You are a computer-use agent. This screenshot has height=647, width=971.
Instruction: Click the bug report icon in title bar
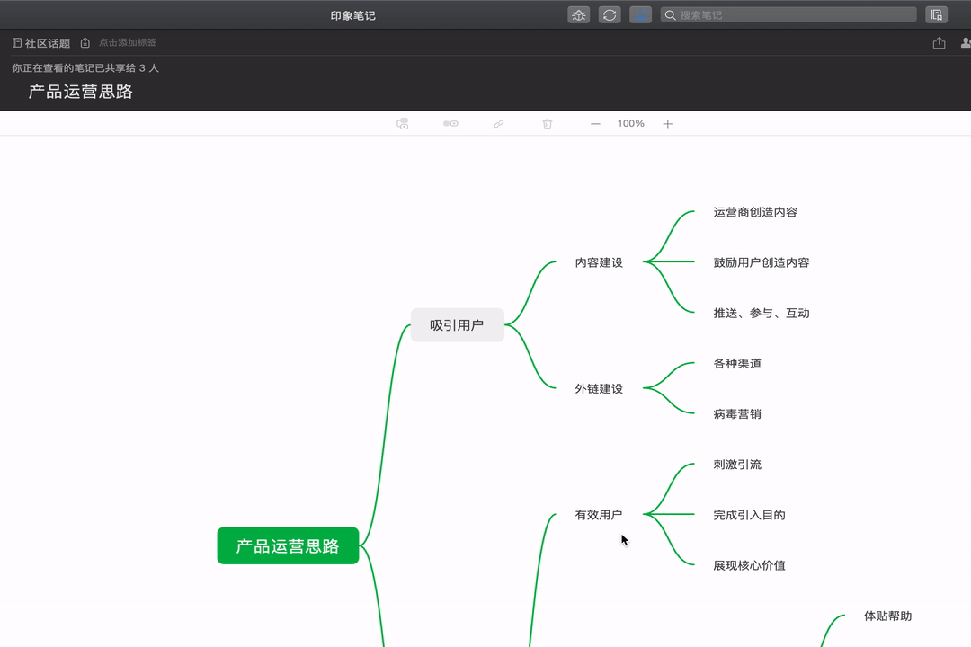(x=578, y=15)
